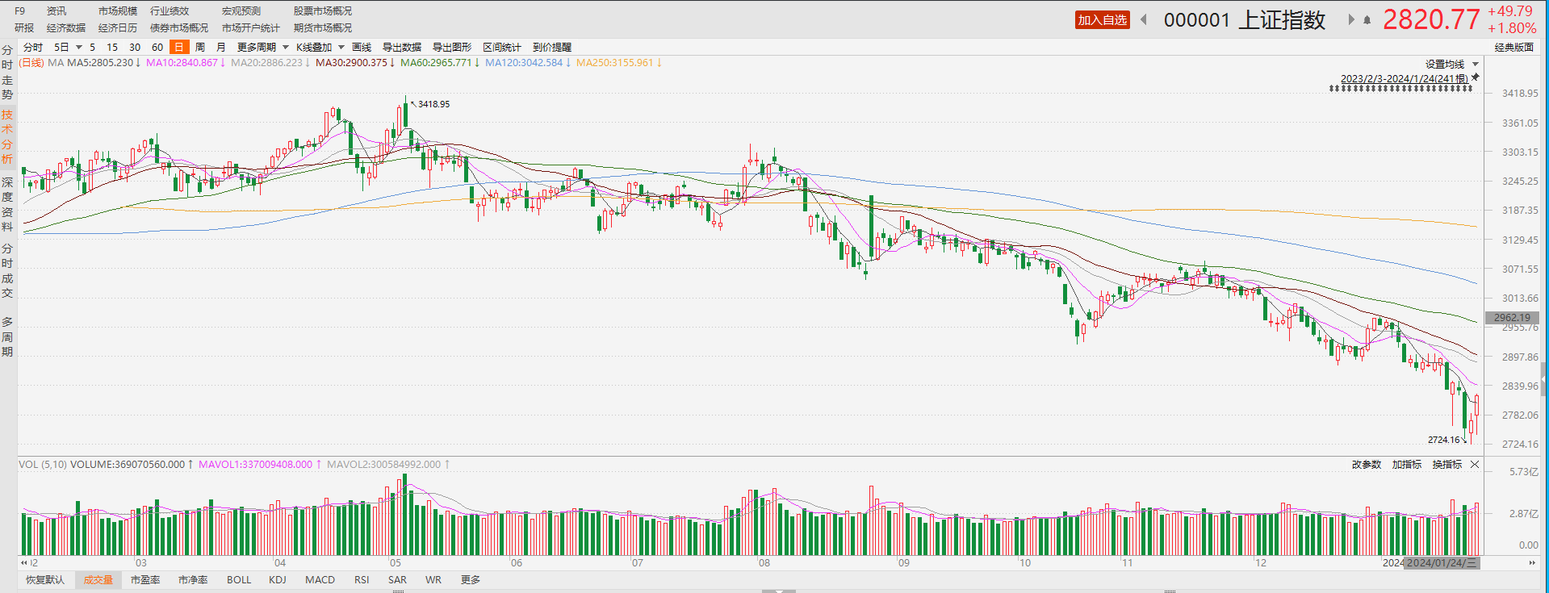Click the price alert bell icon
The width and height of the screenshot is (1549, 593).
click(x=1367, y=20)
